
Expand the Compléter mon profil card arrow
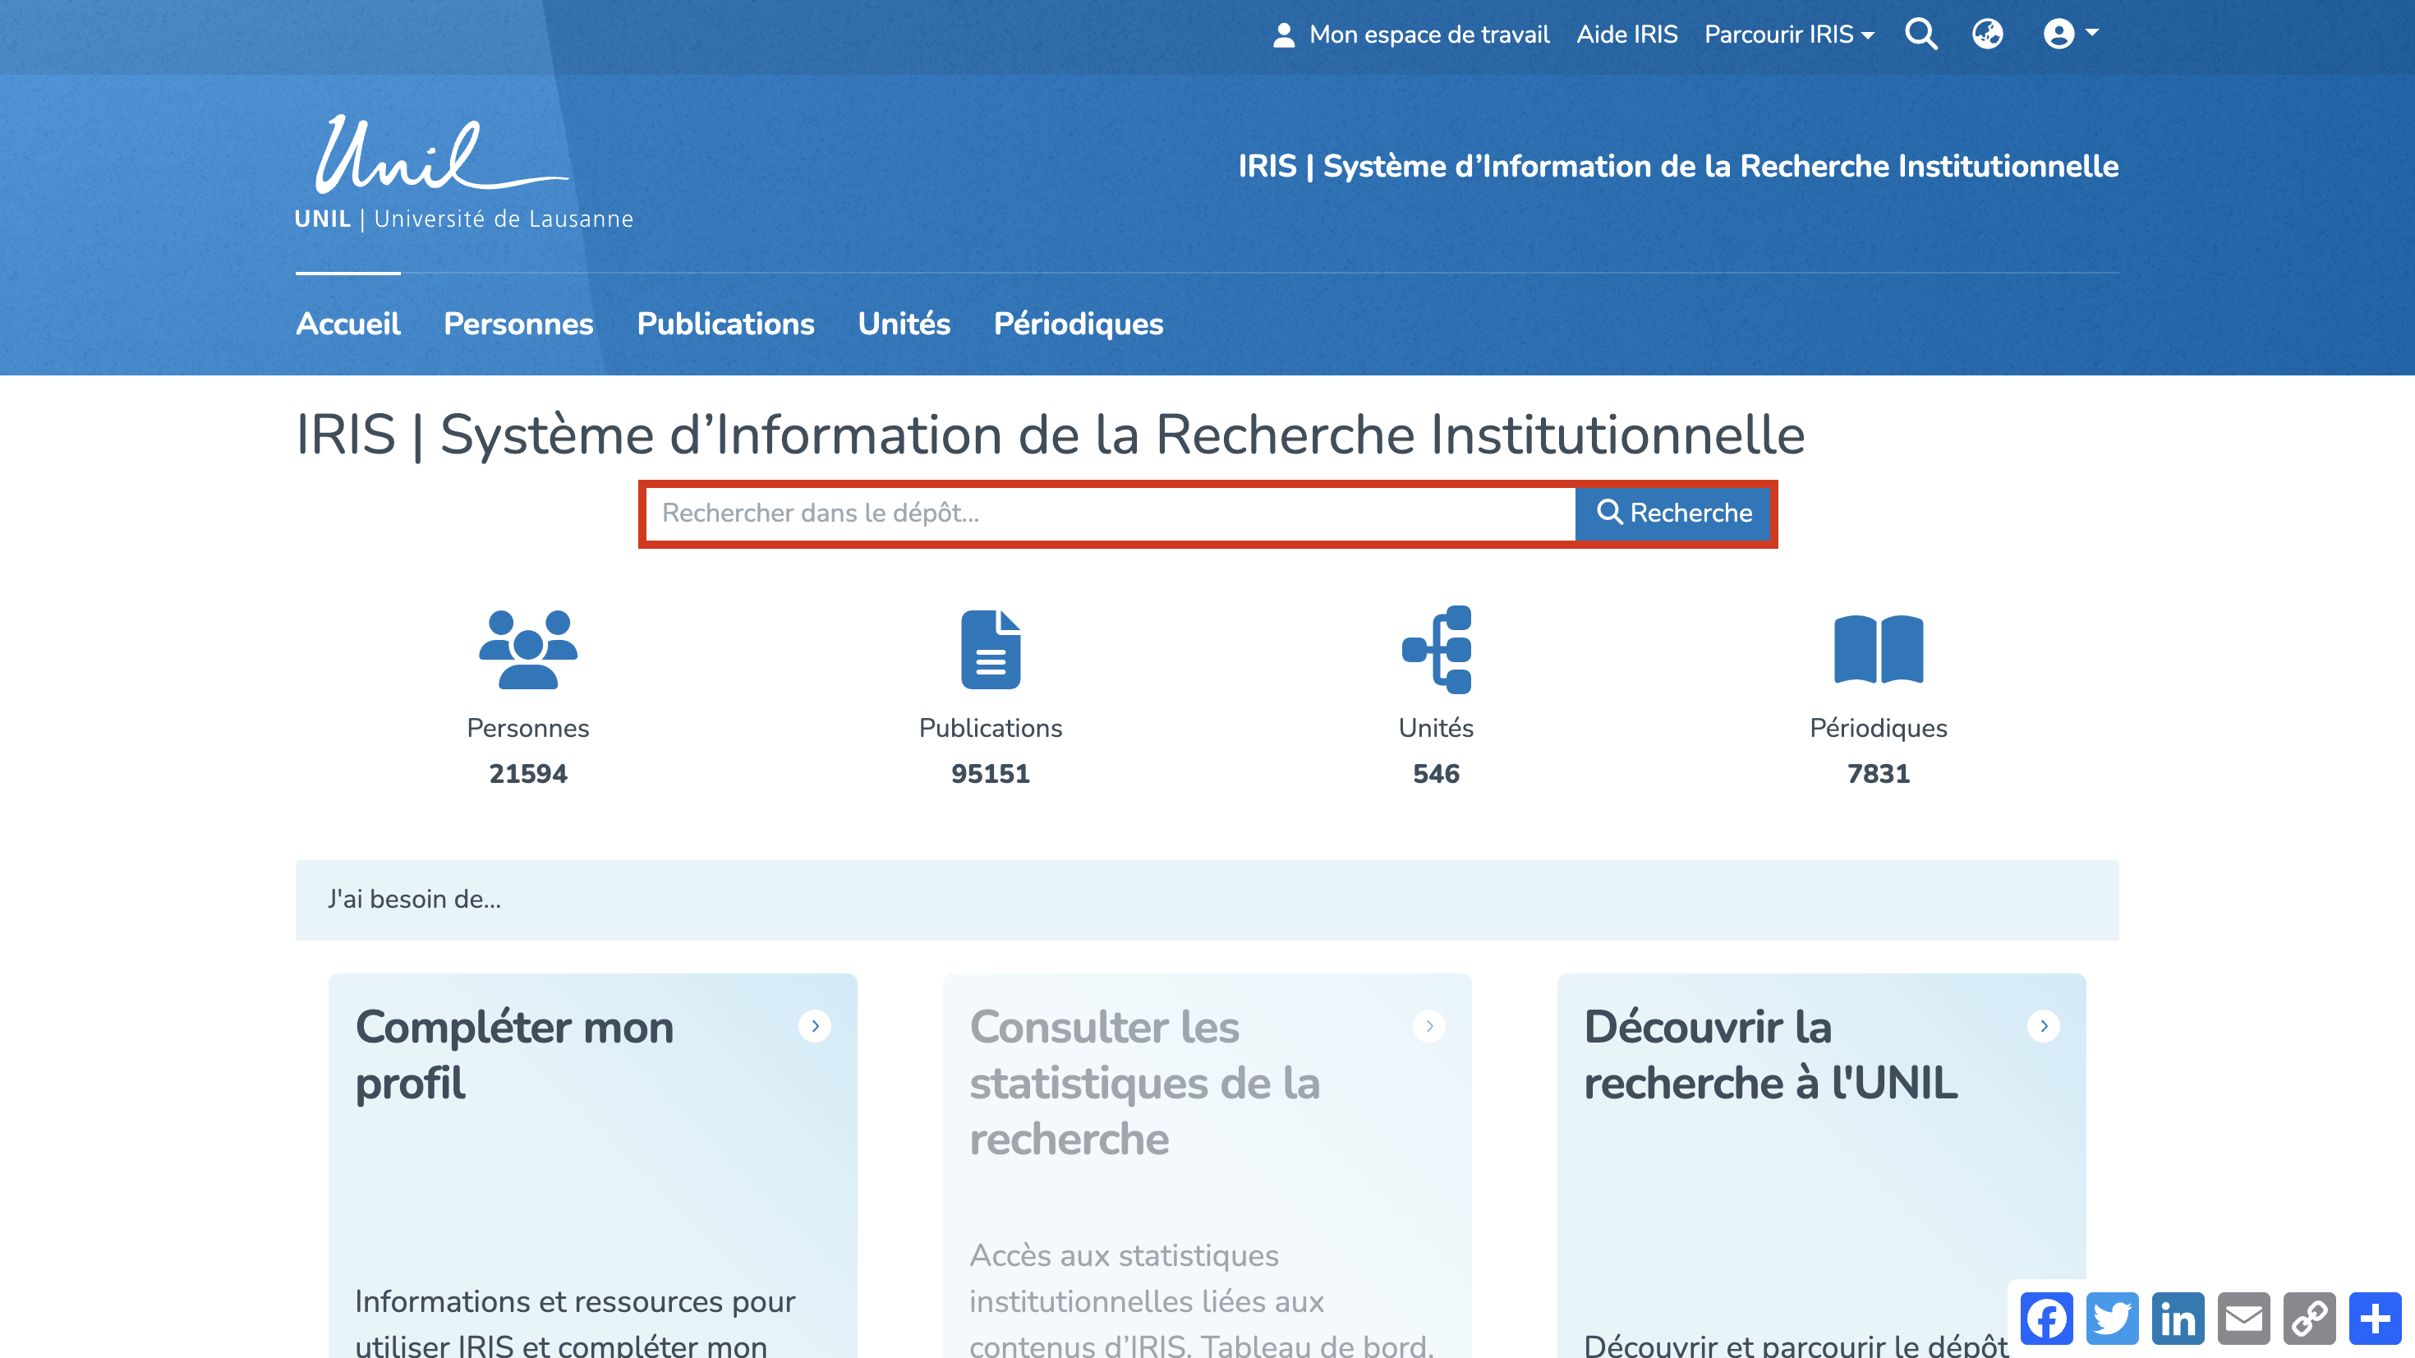pyautogui.click(x=815, y=1026)
